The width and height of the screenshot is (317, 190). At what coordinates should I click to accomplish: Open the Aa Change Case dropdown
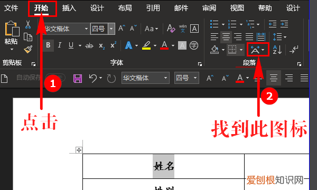152,28
